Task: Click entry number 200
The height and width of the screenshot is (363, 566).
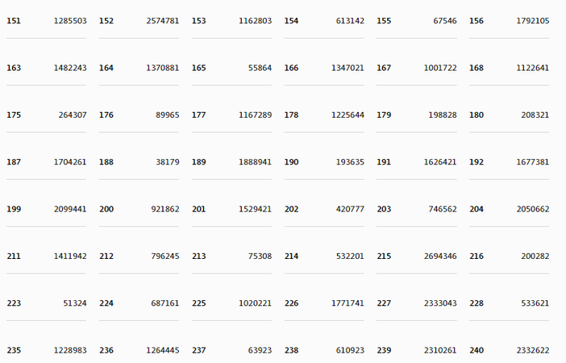Action: (x=106, y=209)
